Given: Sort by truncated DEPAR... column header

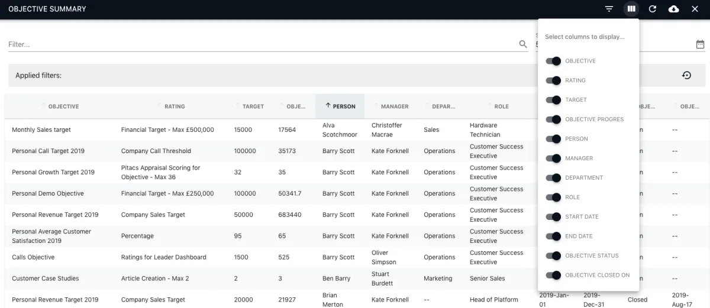Looking at the screenshot, I should pos(444,106).
